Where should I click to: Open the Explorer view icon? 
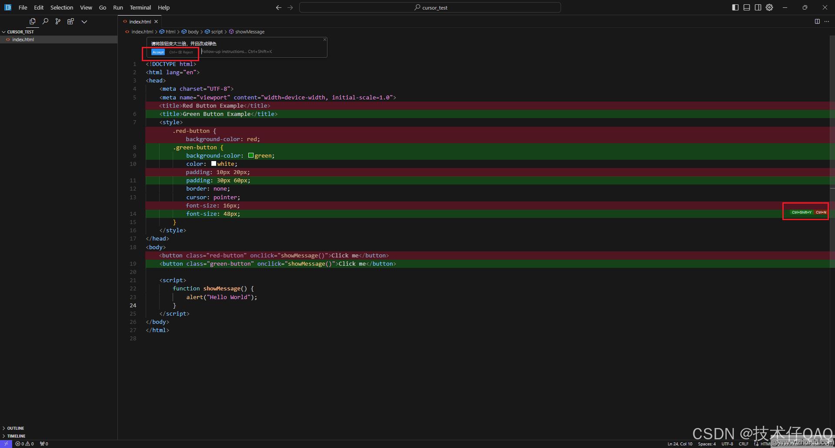pos(32,21)
